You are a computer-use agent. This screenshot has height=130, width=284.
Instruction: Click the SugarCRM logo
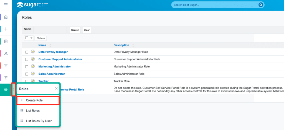pyautogui.click(x=33, y=5)
